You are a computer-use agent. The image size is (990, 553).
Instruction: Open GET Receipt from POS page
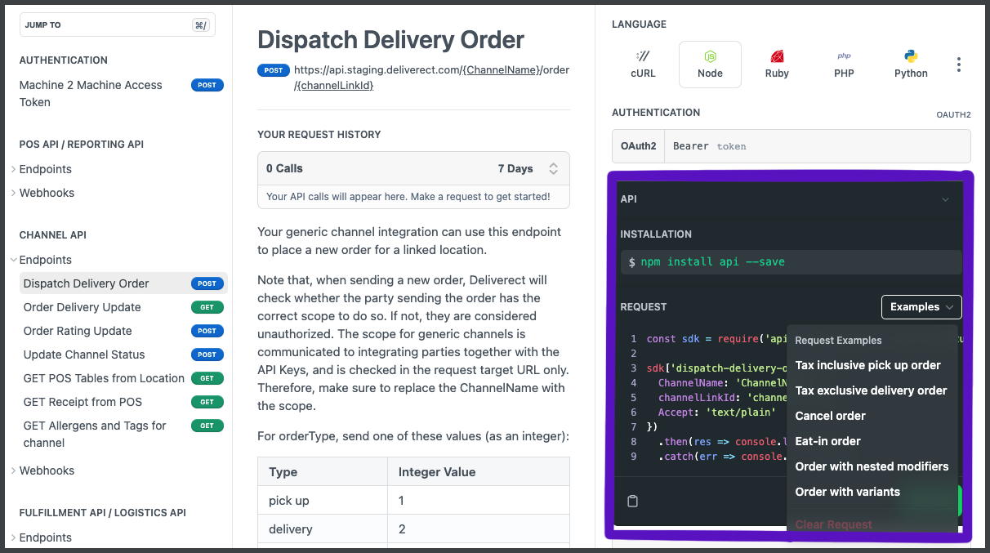tap(123, 402)
